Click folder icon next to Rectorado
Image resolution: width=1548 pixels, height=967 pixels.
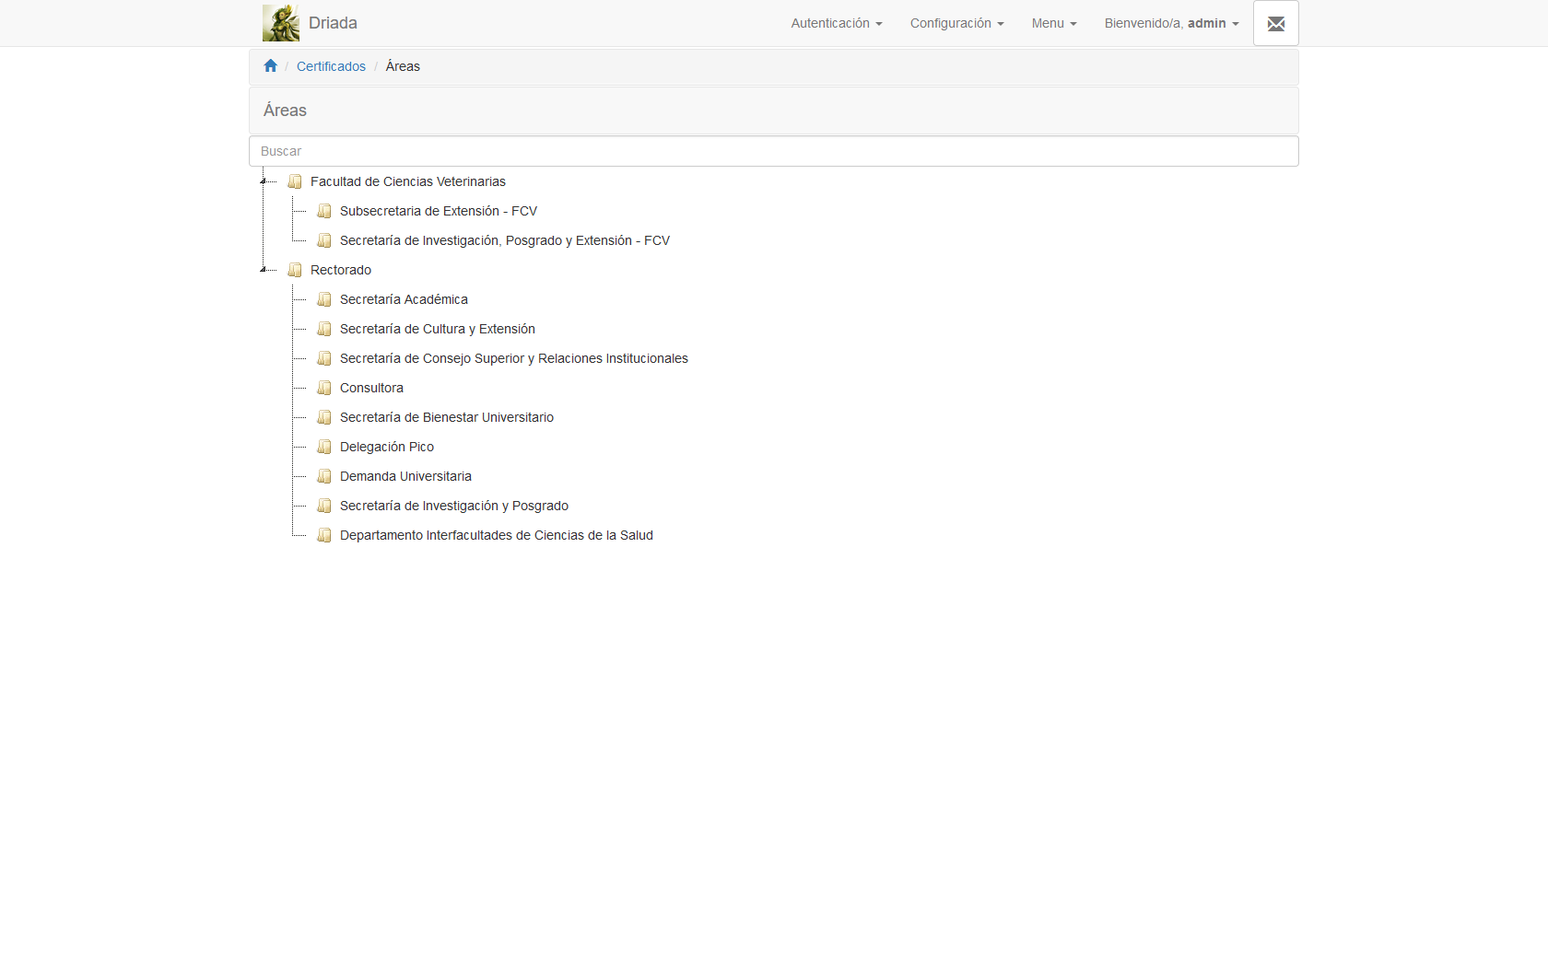pyautogui.click(x=295, y=271)
